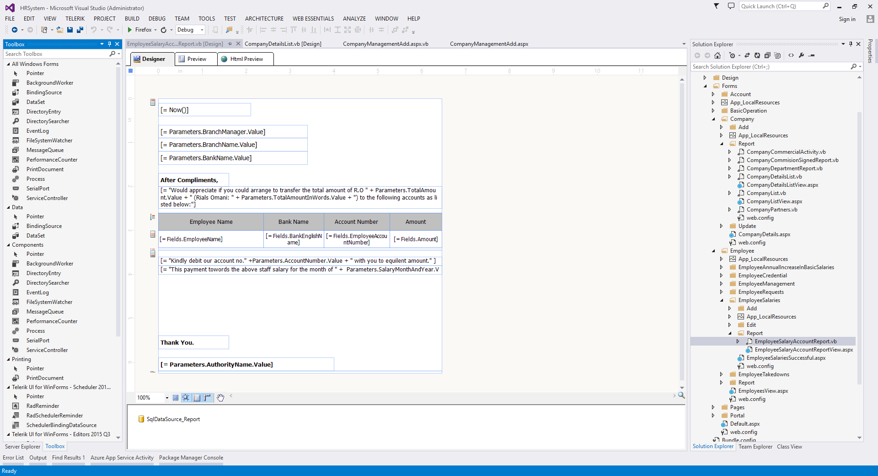The width and height of the screenshot is (878, 476).
Task: Click the Home icon in Solution Explorer
Action: 717,55
